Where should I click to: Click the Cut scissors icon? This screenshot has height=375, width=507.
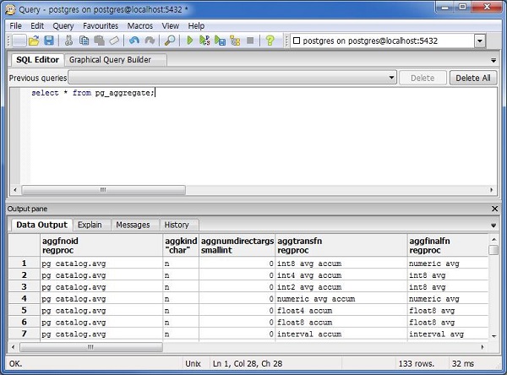(x=70, y=41)
